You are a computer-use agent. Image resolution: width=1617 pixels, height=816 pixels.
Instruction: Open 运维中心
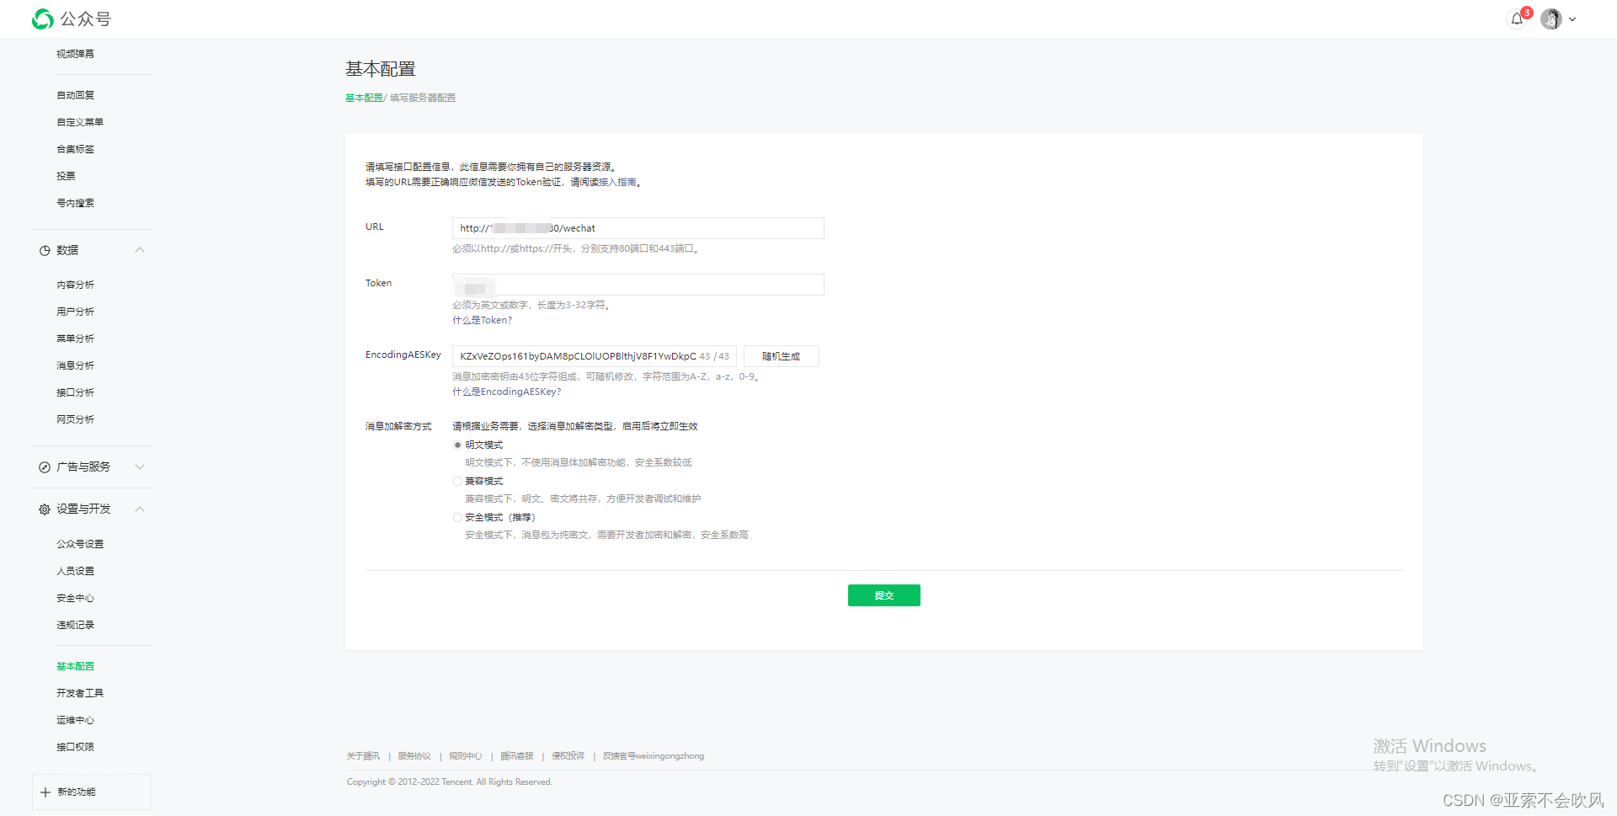pos(75,720)
